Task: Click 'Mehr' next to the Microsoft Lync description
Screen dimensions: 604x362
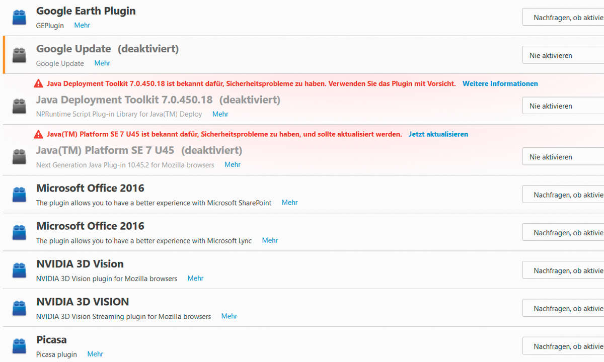Action: (x=270, y=240)
